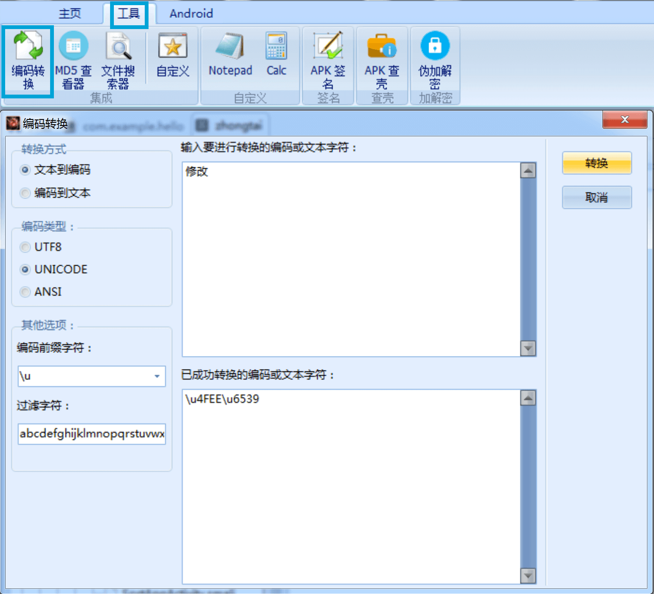This screenshot has width=654, height=594.
Task: Open the 伪加解密 lock tool
Action: click(x=435, y=60)
